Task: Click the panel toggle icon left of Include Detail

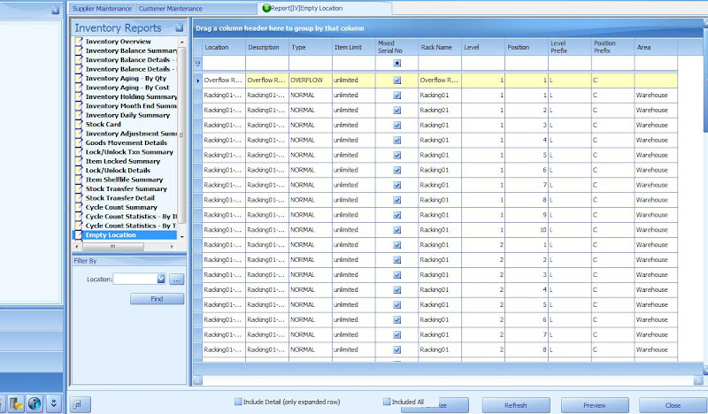Action: 79,404
